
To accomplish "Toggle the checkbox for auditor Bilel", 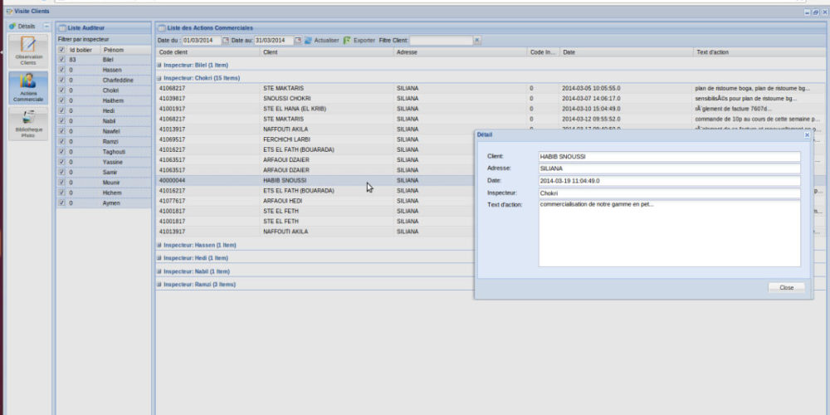I will point(61,60).
